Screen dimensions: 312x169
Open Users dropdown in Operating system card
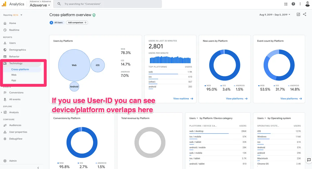tap(262, 118)
